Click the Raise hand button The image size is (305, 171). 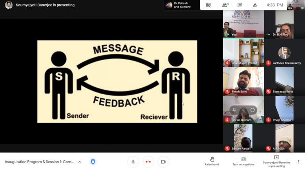pos(212,161)
